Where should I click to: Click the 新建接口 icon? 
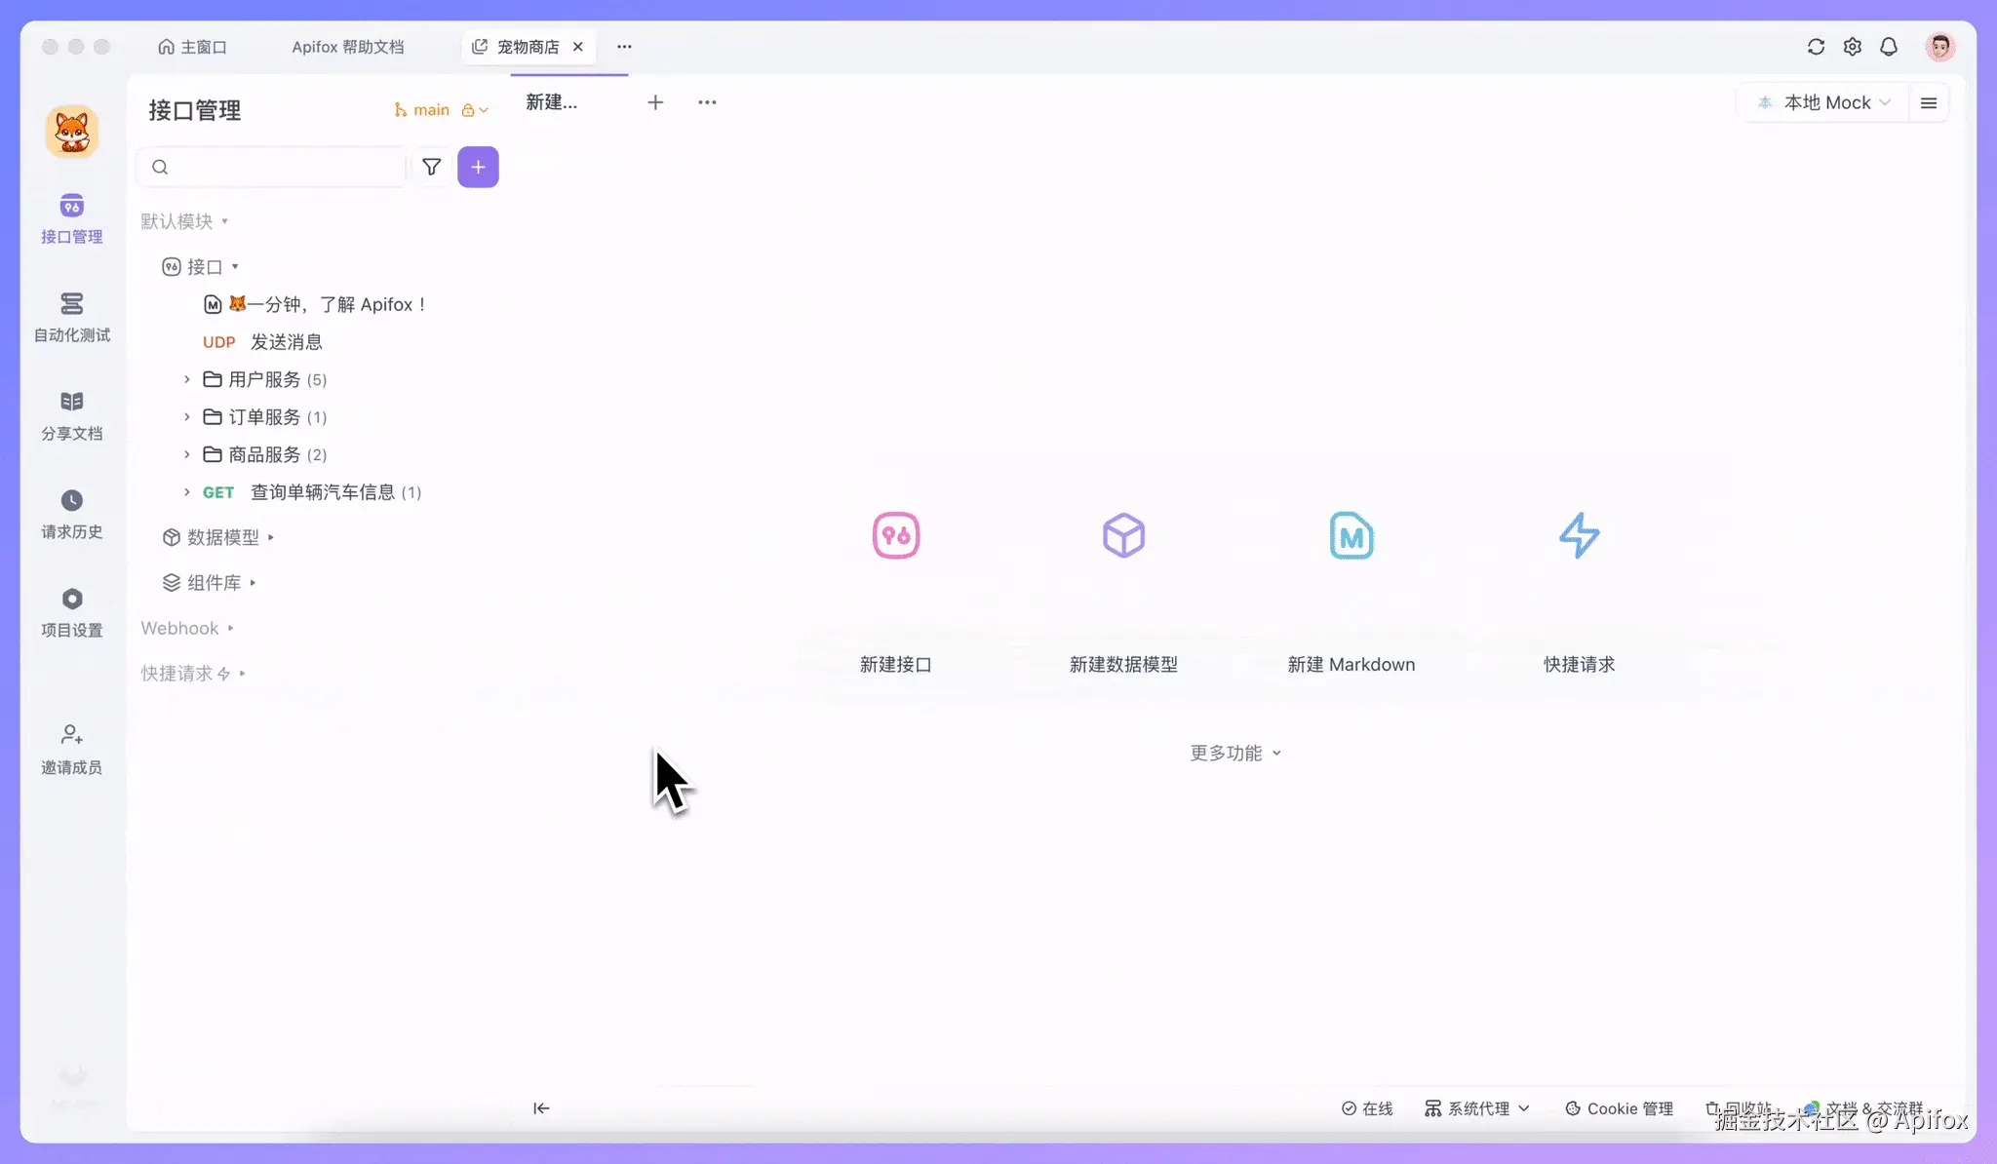point(895,535)
